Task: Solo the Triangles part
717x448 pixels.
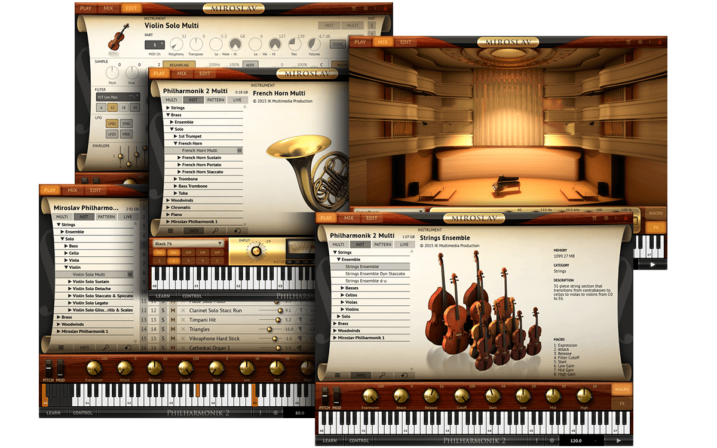Action: click(x=163, y=329)
